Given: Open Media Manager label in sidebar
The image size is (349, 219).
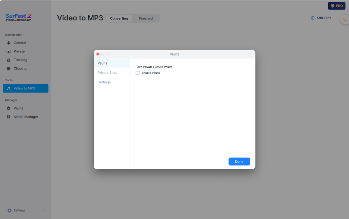Looking at the screenshot, I should pyautogui.click(x=26, y=117).
